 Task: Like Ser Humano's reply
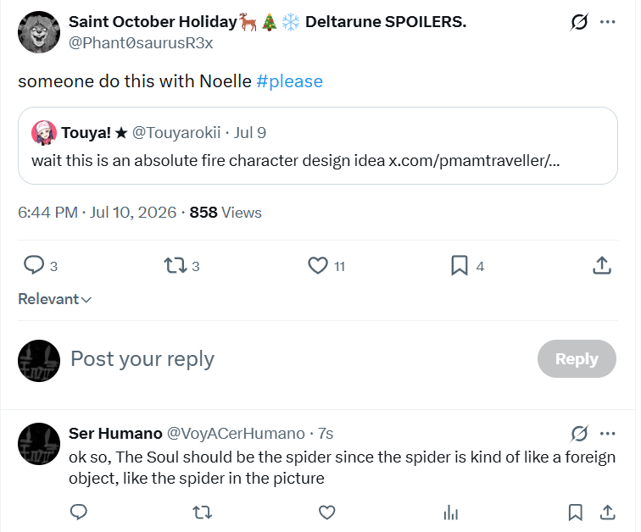(326, 512)
